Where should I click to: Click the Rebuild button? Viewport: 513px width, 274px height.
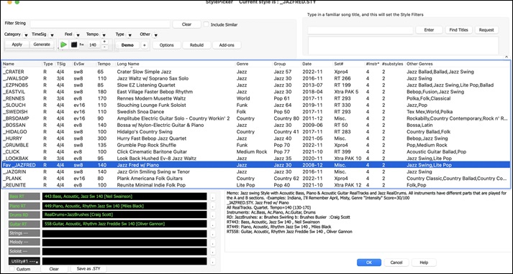196,45
